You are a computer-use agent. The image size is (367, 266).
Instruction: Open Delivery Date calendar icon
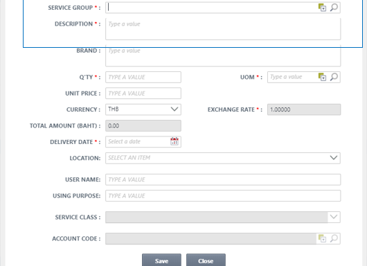(174, 141)
